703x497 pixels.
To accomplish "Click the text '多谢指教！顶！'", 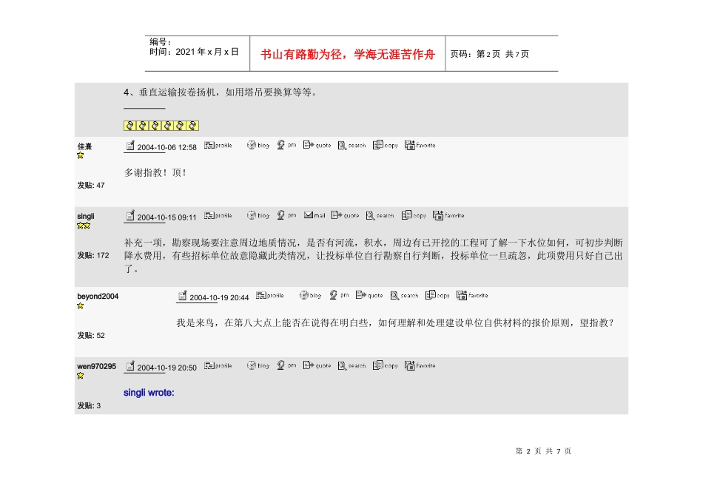I will pyautogui.click(x=155, y=172).
